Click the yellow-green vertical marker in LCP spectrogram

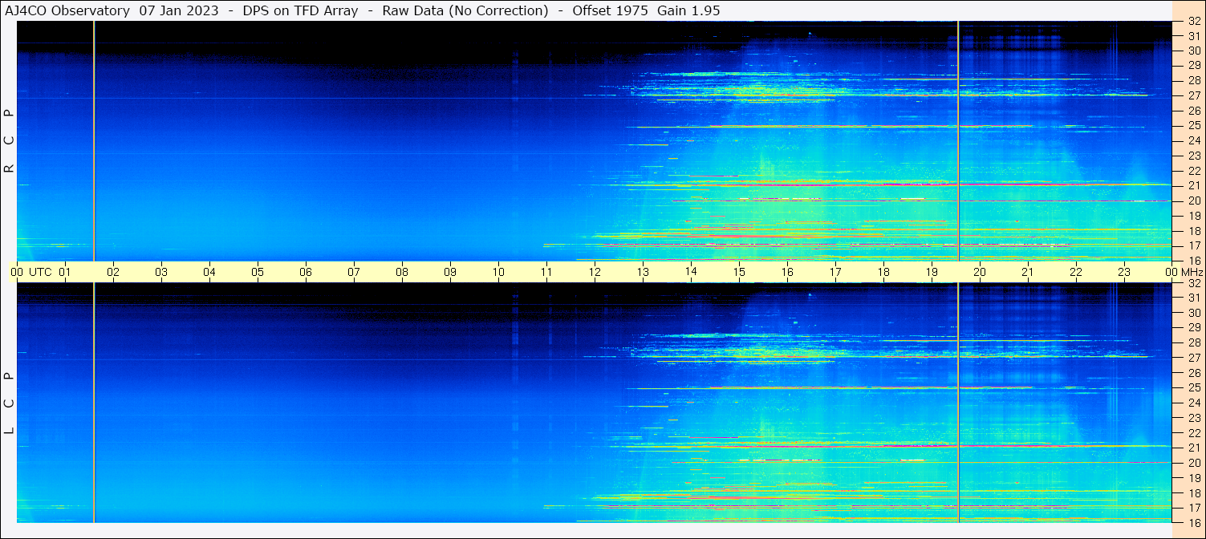[x=958, y=403]
